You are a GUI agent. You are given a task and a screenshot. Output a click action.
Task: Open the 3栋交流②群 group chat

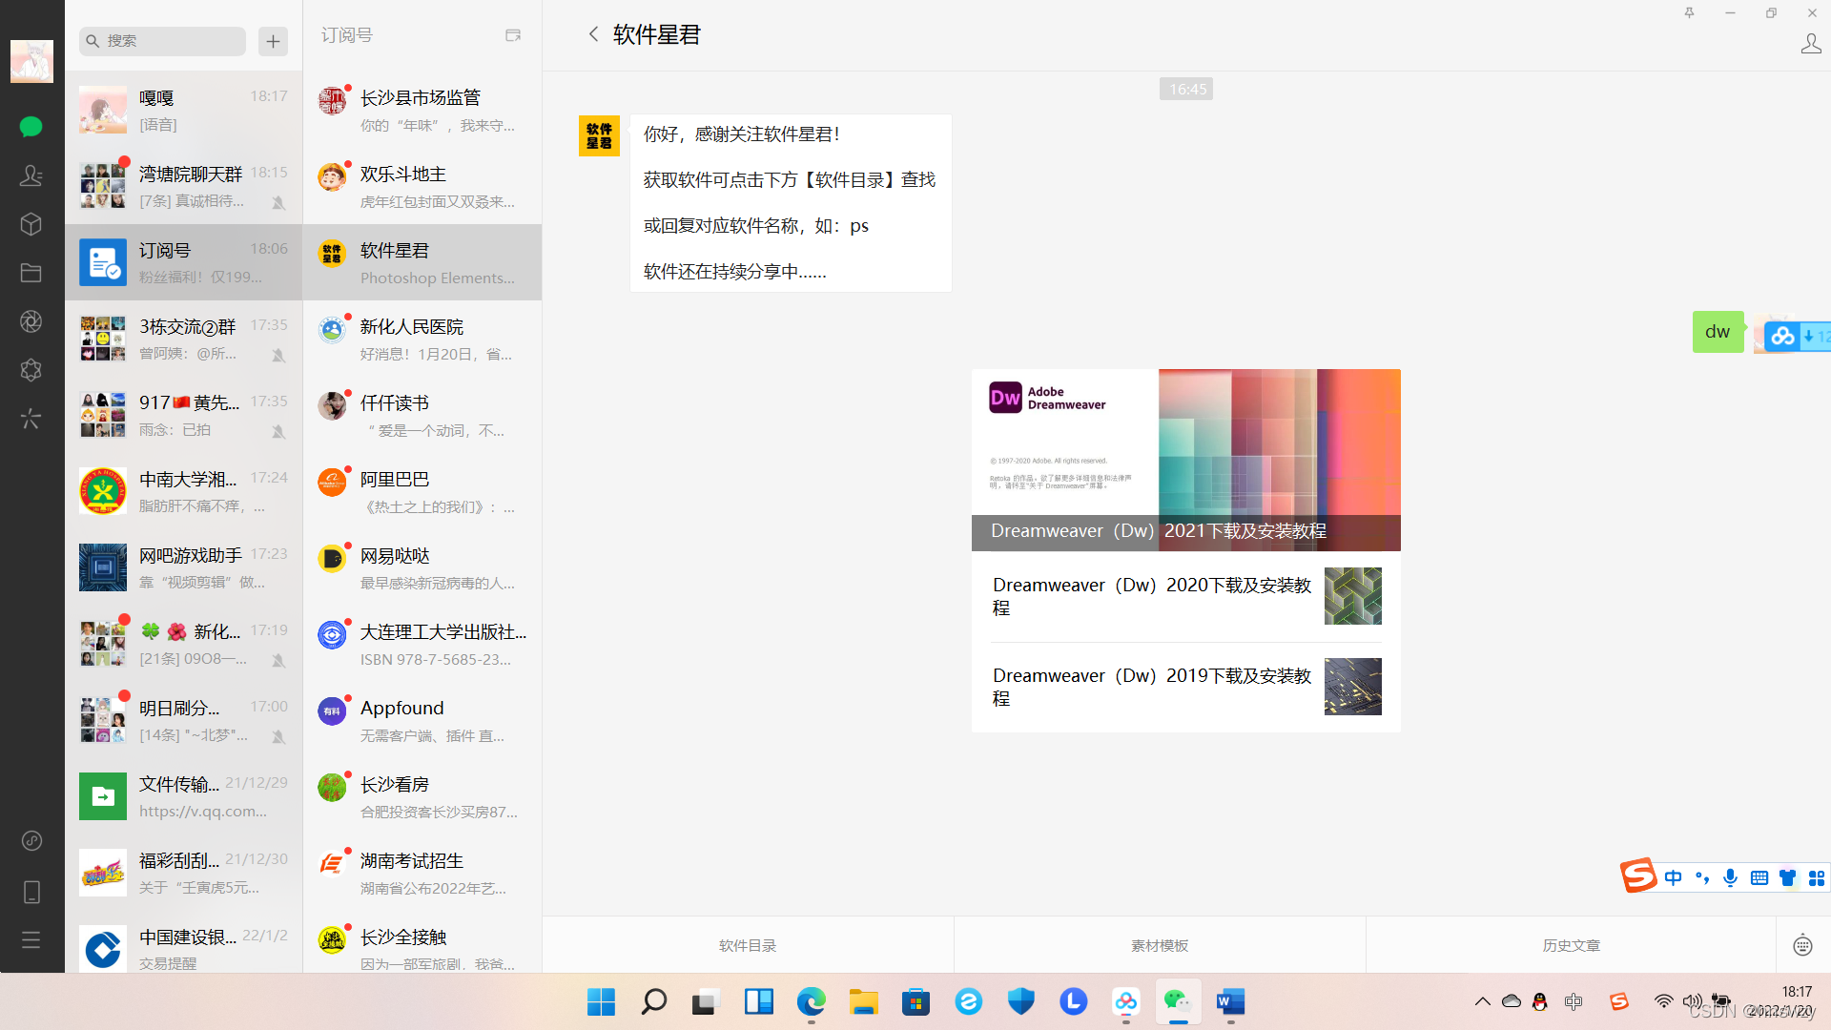coord(184,339)
